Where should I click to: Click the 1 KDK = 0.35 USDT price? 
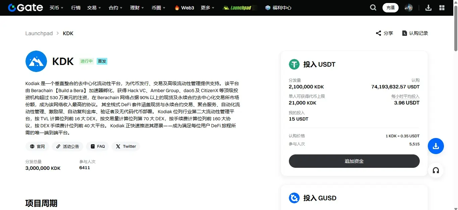pyautogui.click(x=403, y=136)
